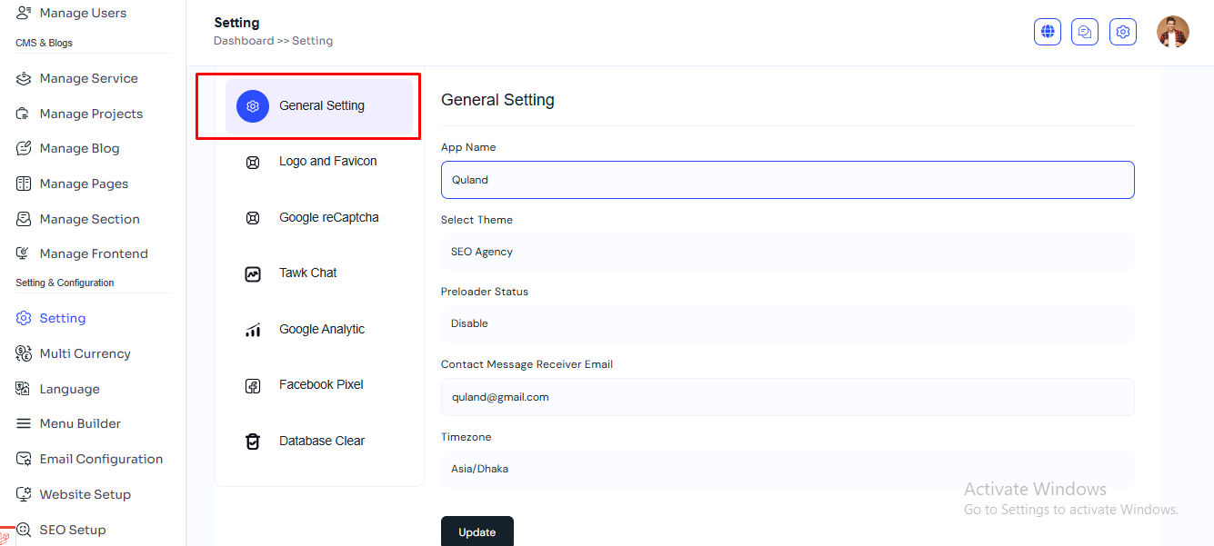Open Manage Blog in the sidebar
This screenshot has width=1214, height=546.
click(x=79, y=148)
